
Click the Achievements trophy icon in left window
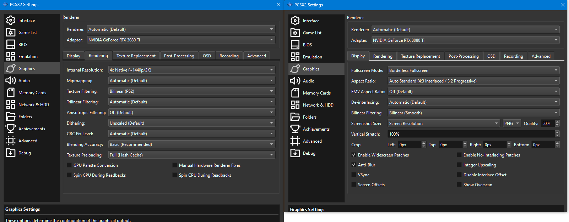pyautogui.click(x=11, y=129)
